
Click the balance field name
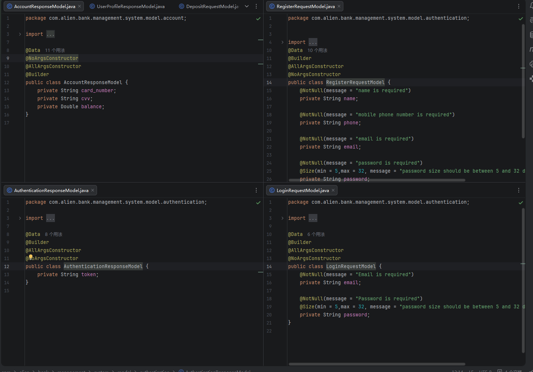(92, 107)
